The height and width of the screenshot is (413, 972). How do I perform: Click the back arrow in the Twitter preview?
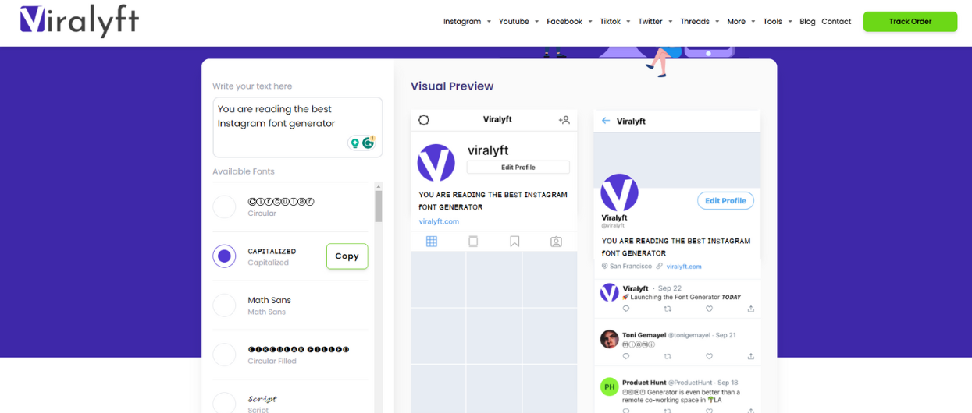coord(606,121)
